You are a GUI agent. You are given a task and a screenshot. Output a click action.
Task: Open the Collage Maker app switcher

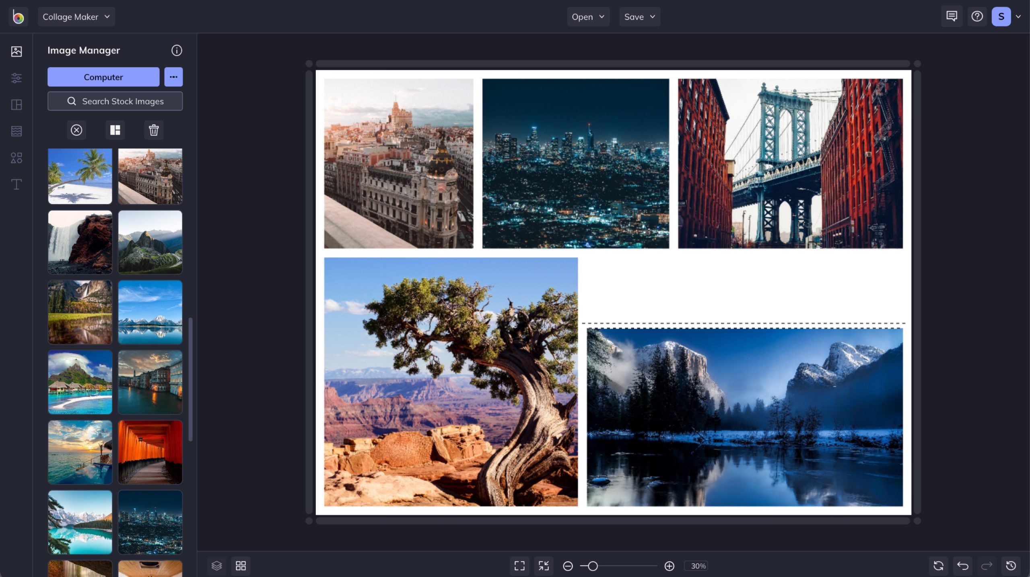[x=76, y=16]
